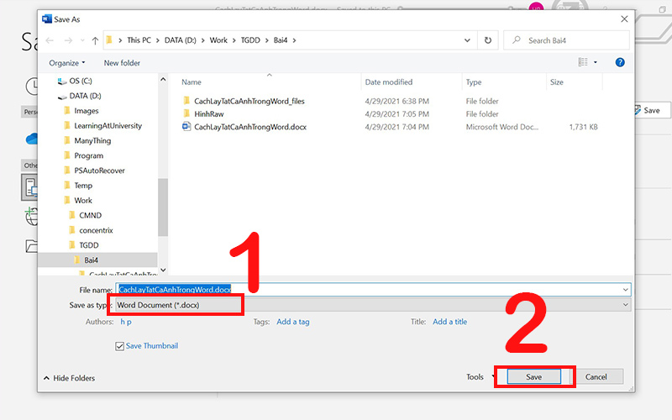Click the Cancel button
Image resolution: width=672 pixels, height=420 pixels.
[596, 377]
